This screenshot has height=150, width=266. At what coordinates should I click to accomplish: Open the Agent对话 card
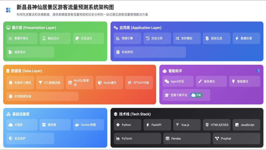click(178, 81)
